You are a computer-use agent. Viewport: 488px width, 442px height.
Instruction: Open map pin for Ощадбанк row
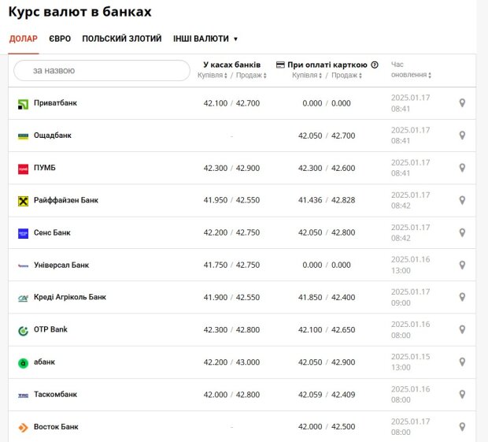pos(462,136)
